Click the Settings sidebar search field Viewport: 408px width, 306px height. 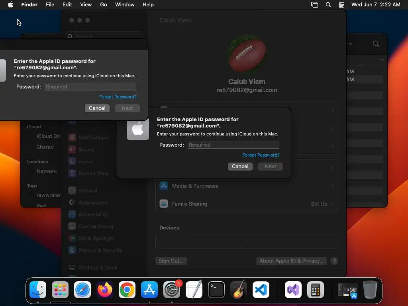click(104, 36)
